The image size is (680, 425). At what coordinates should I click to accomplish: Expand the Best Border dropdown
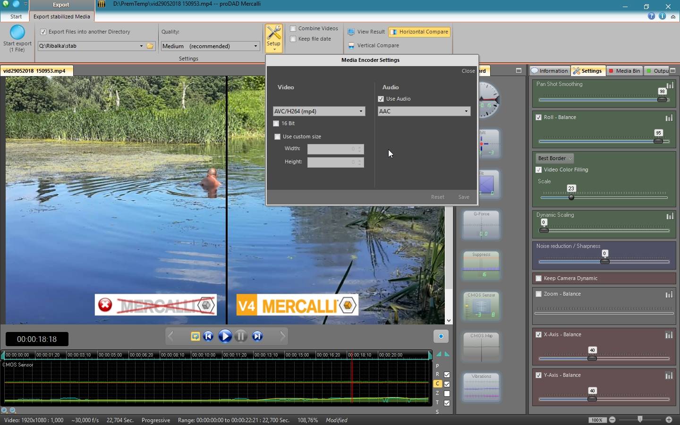tap(555, 158)
